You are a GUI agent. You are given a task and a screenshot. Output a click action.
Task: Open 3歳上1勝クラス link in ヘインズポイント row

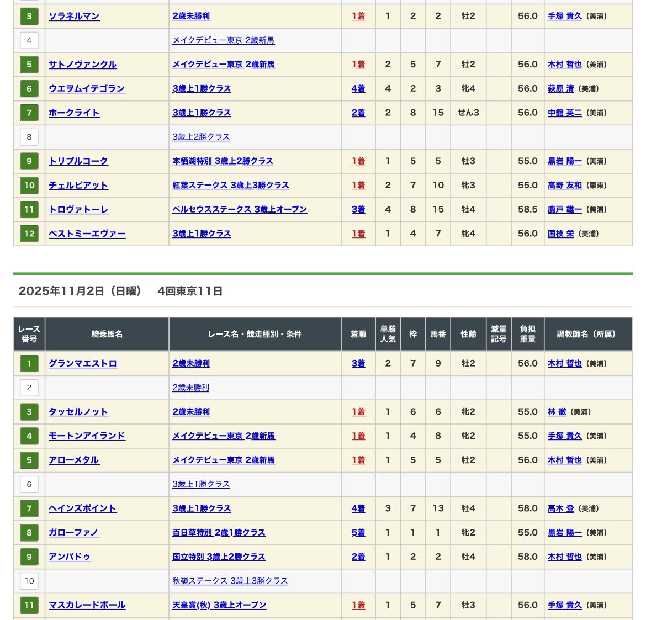[x=202, y=508]
